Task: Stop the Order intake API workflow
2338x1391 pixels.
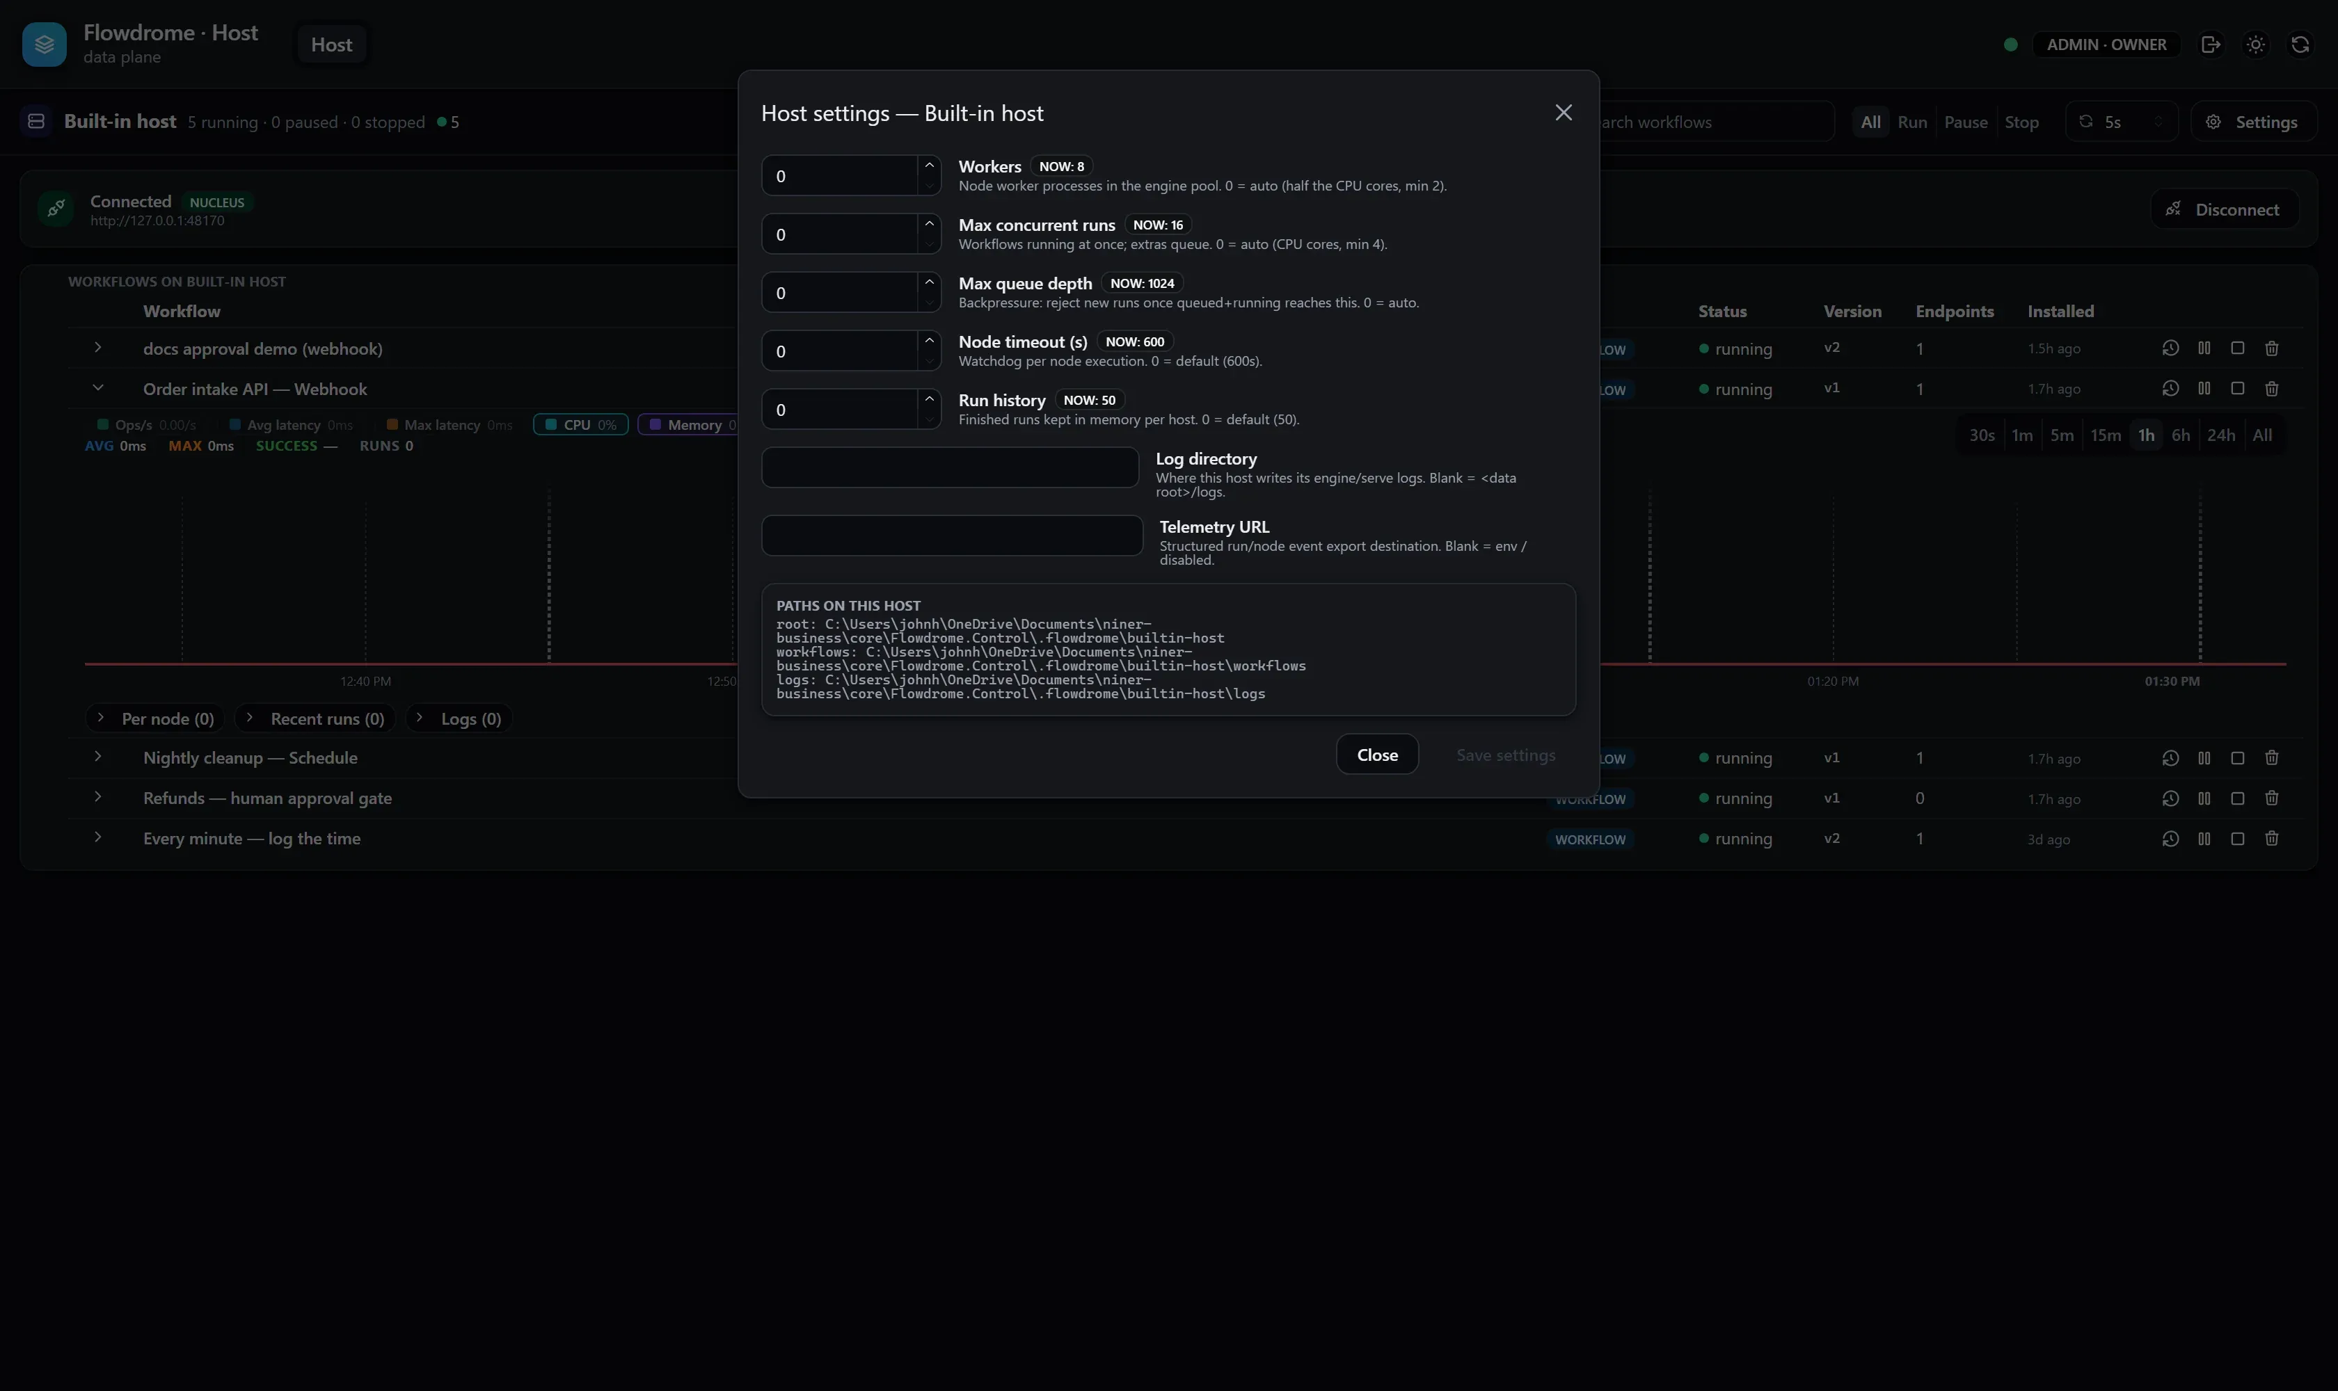Action: point(2238,389)
